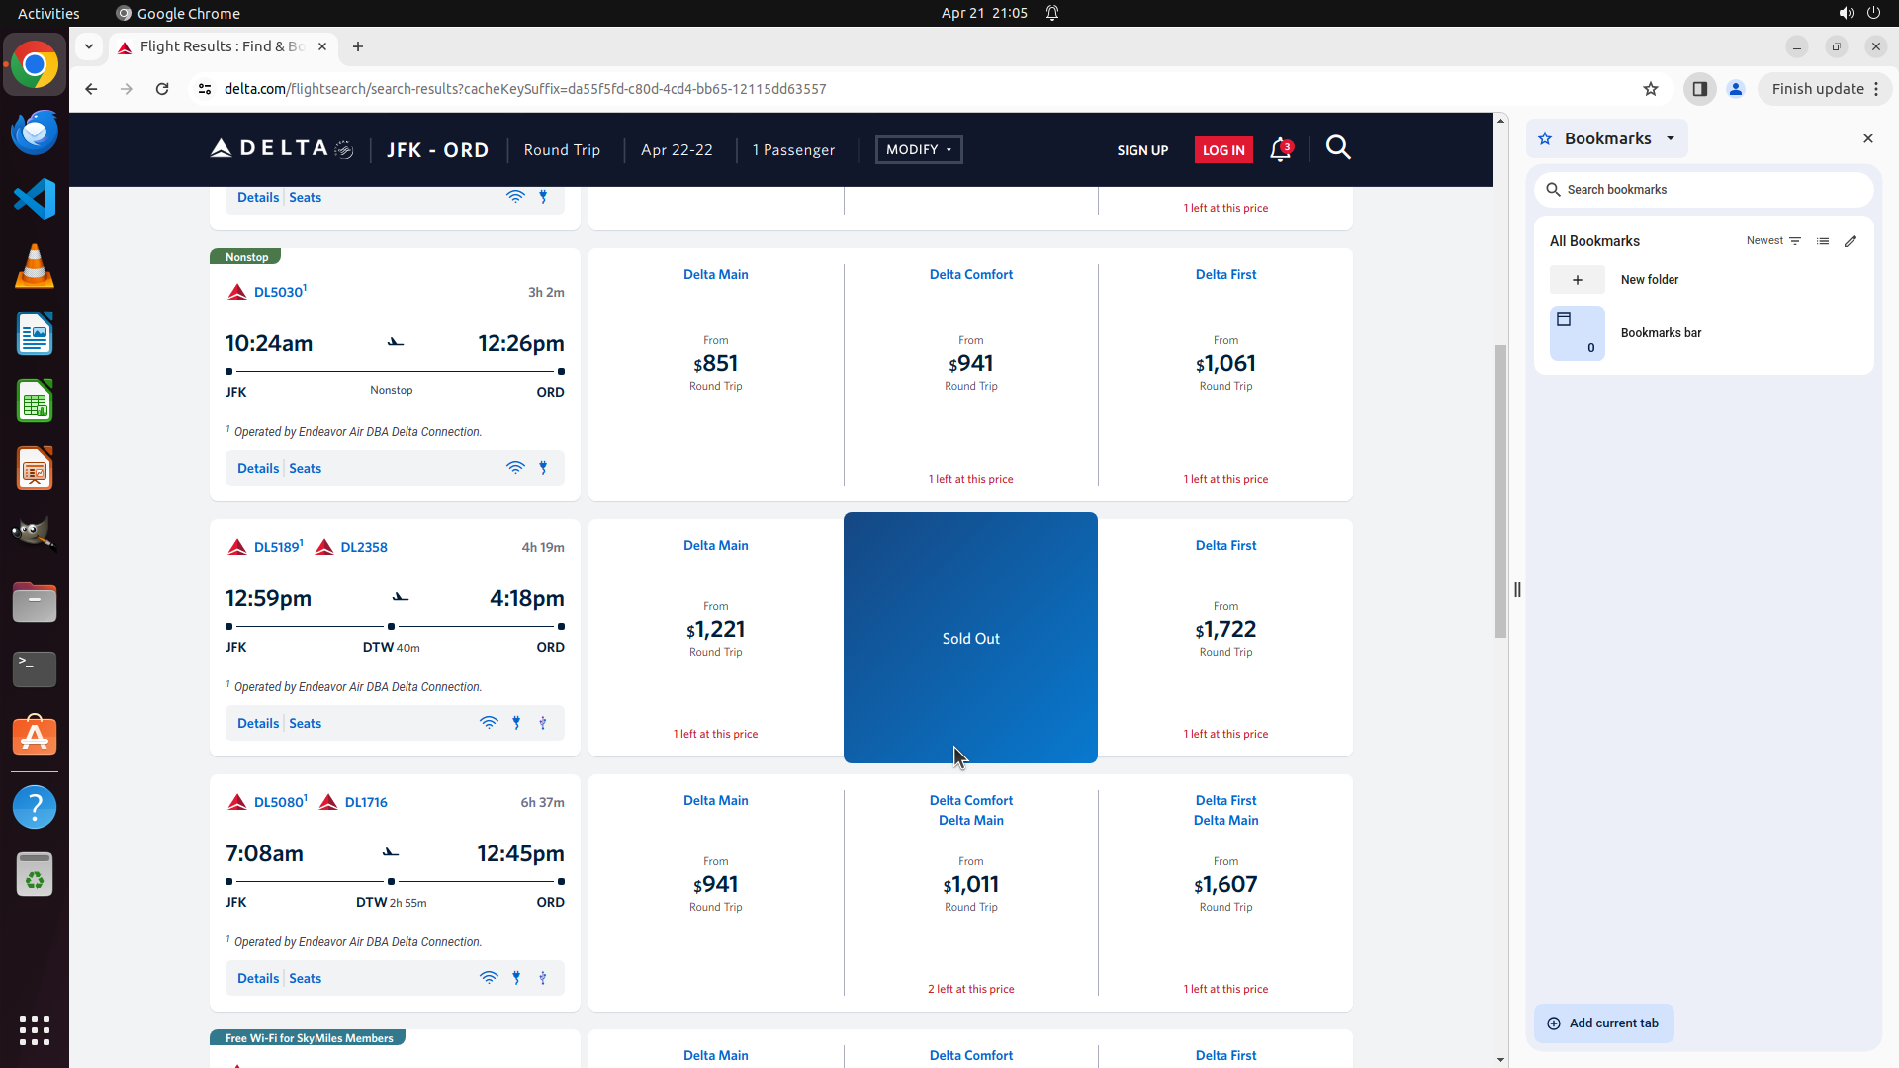Image resolution: width=1899 pixels, height=1068 pixels.
Task: Open the Bookmarks panel dropdown arrow
Action: 1671,138
